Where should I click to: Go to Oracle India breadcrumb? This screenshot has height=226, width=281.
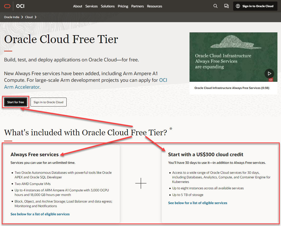pos(12,17)
